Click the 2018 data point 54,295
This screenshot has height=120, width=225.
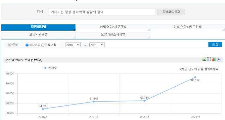pyautogui.click(x=43, y=109)
